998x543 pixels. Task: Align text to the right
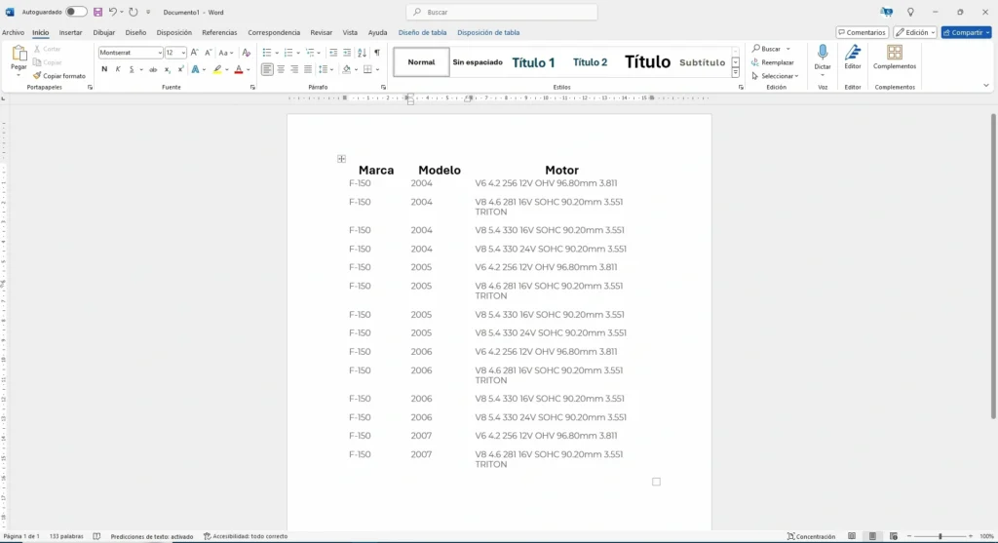click(294, 69)
